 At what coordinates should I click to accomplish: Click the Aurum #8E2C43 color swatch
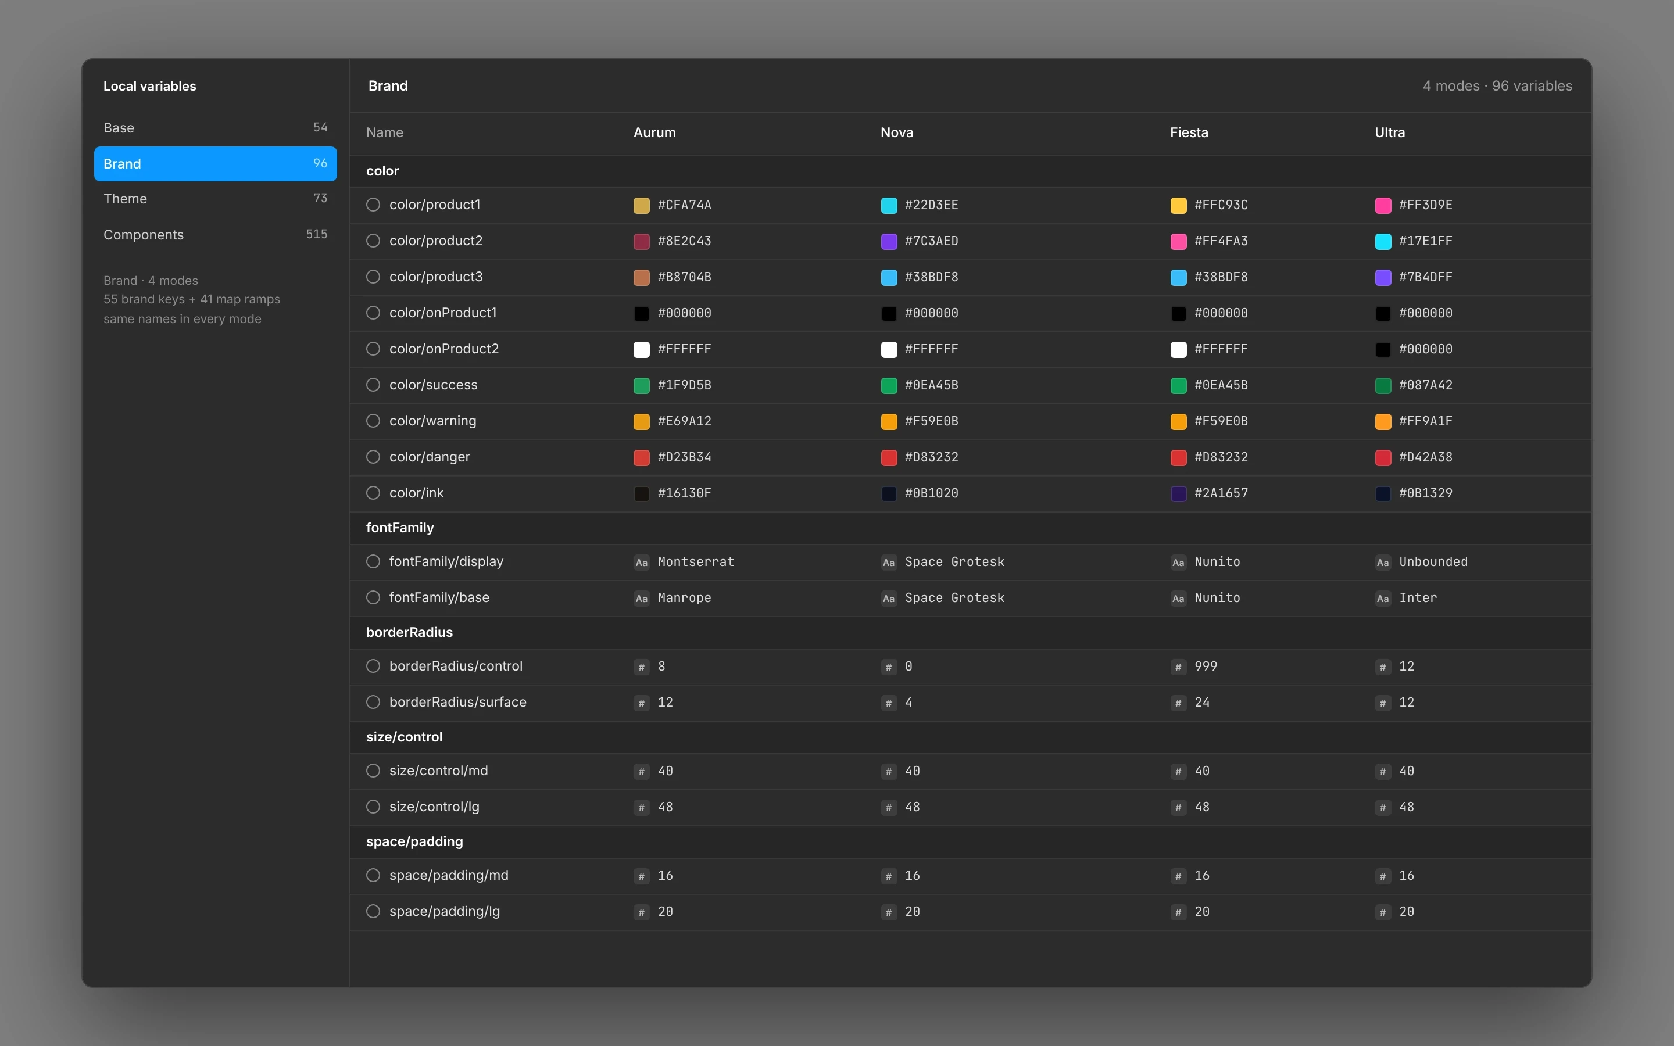[x=641, y=241]
